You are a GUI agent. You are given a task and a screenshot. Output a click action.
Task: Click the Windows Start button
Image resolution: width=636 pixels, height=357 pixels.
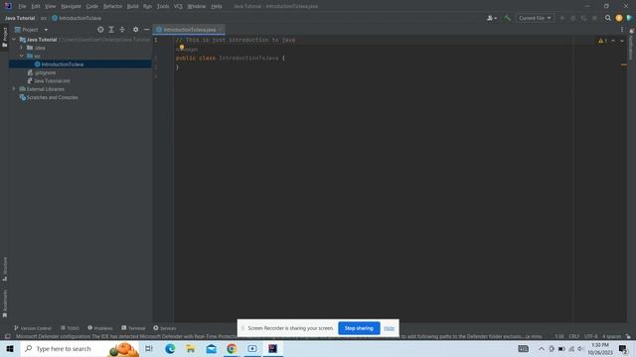[10, 348]
